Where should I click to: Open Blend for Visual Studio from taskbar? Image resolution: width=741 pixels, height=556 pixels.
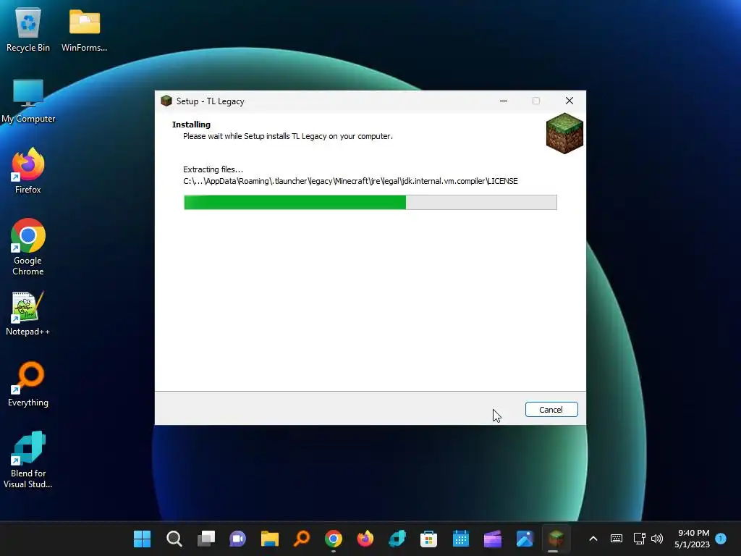397,539
